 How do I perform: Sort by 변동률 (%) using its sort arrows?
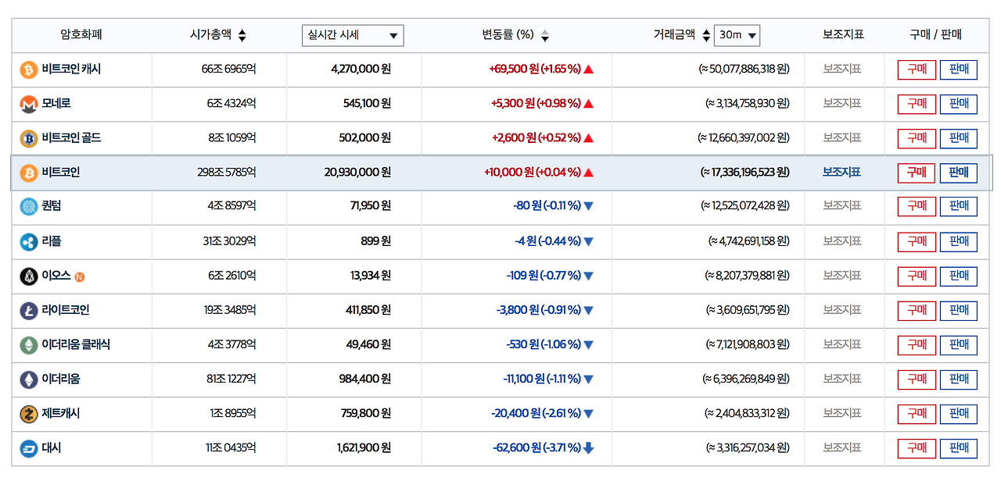545,35
